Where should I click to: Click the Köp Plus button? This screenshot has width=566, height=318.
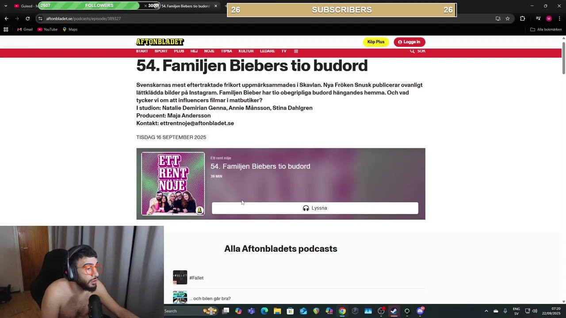(x=375, y=42)
